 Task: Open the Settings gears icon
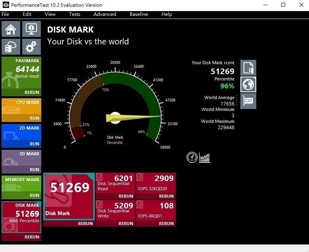(x=31, y=47)
